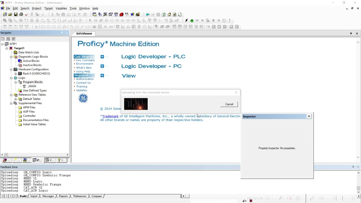The image size is (361, 203).
Task: Pin the Navigator panel
Action: (61, 33)
